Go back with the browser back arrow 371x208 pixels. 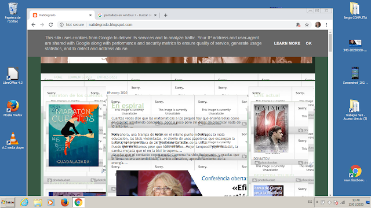coord(34,24)
